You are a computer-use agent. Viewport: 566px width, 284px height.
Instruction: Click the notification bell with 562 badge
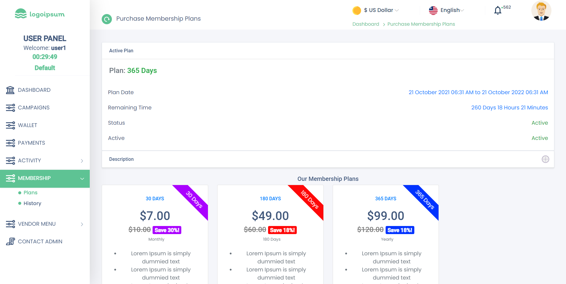click(497, 10)
